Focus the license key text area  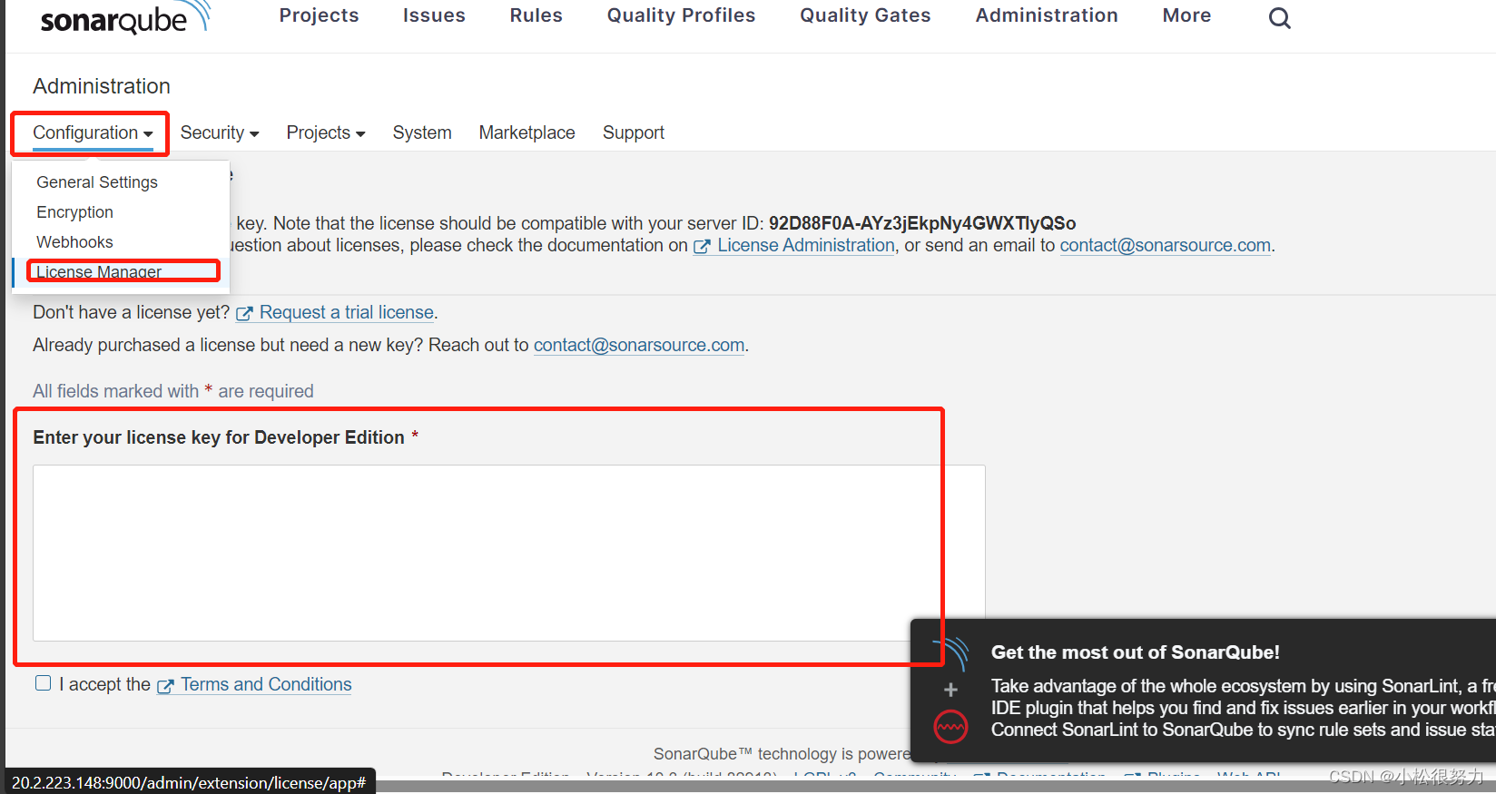point(508,553)
